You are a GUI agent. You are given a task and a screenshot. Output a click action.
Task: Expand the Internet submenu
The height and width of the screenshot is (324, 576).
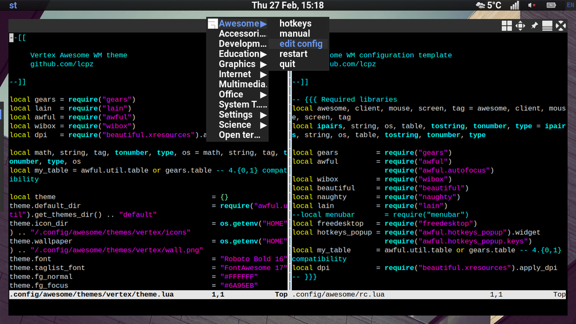pos(240,74)
